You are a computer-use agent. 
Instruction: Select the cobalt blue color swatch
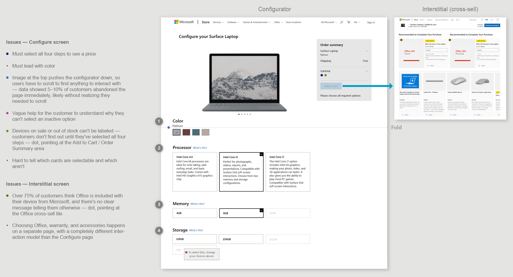[x=196, y=132]
